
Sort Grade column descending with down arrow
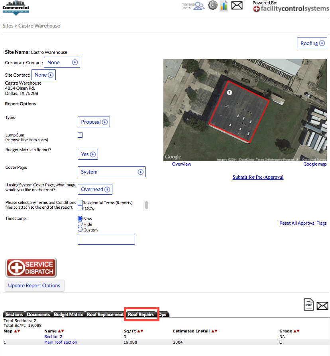coord(298,331)
